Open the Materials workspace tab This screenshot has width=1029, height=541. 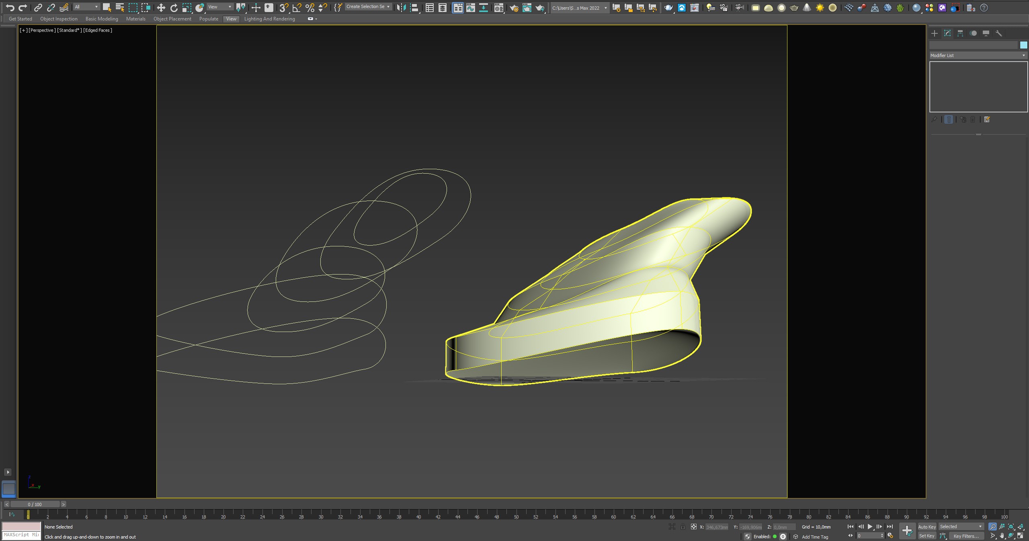[x=136, y=19]
